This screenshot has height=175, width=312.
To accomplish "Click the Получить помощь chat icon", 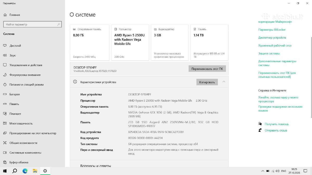I will pos(260,124).
